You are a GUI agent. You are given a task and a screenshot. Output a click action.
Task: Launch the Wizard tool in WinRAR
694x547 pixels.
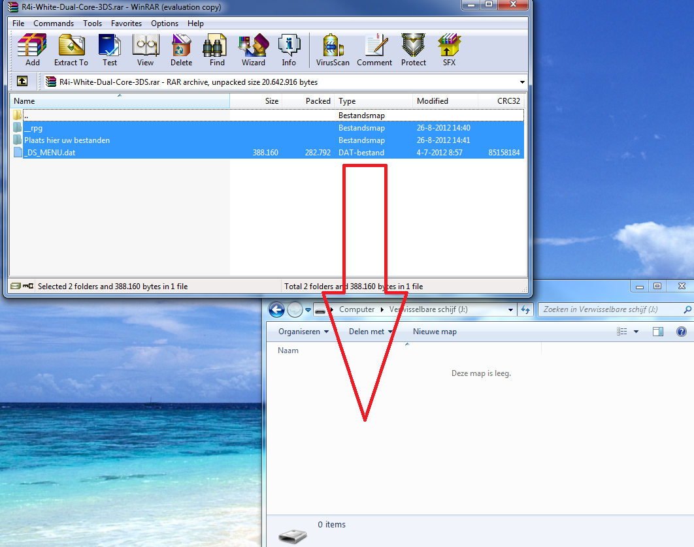(253, 50)
